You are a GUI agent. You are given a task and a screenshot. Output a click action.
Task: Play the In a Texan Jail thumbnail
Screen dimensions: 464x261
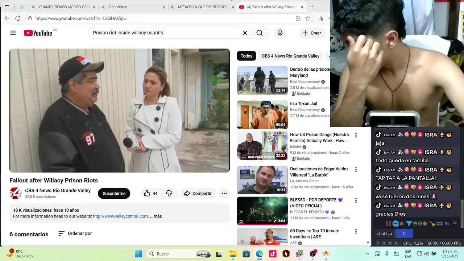262,115
